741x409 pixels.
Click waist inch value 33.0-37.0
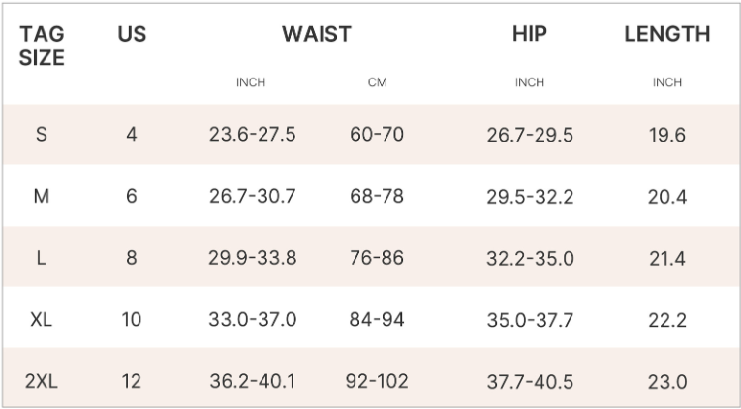point(253,319)
